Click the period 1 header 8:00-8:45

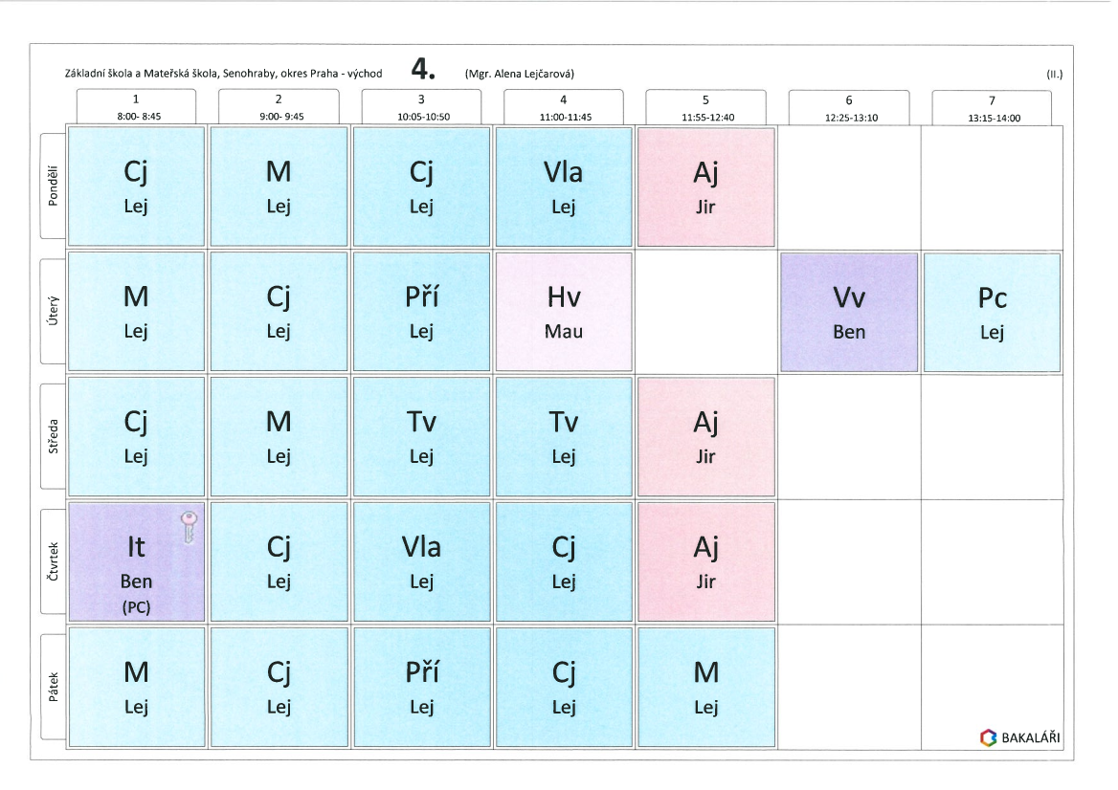pyautogui.click(x=136, y=107)
